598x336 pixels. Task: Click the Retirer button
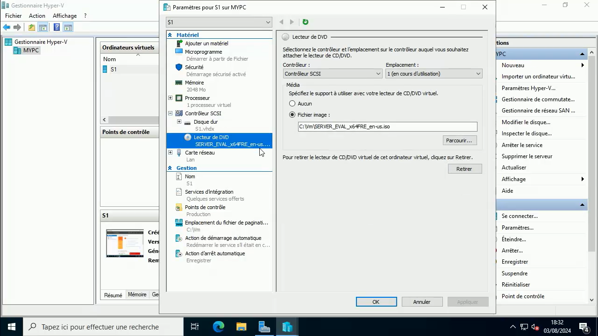coord(464,168)
